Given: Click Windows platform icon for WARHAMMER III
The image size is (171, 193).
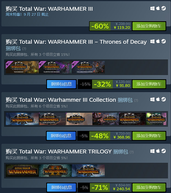Looking at the screenshot, I should [x=152, y=9].
